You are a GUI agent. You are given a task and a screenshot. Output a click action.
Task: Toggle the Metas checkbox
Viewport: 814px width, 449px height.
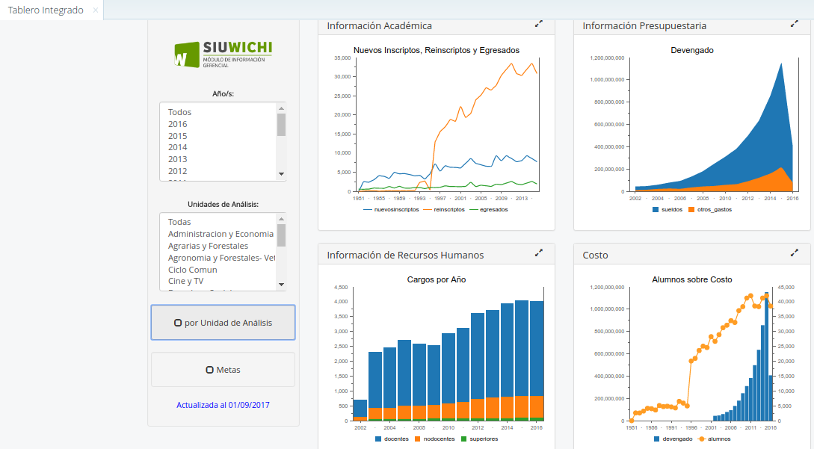coord(210,370)
